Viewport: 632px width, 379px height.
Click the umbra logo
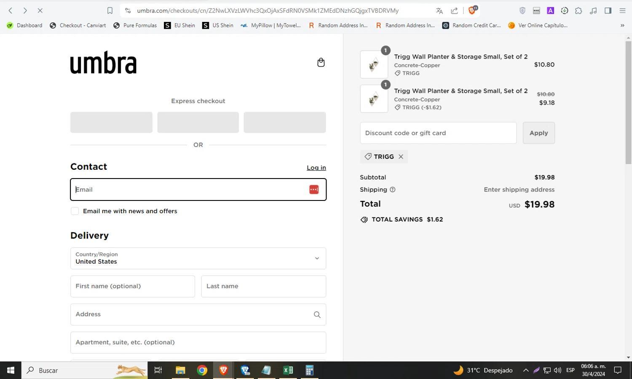(104, 63)
